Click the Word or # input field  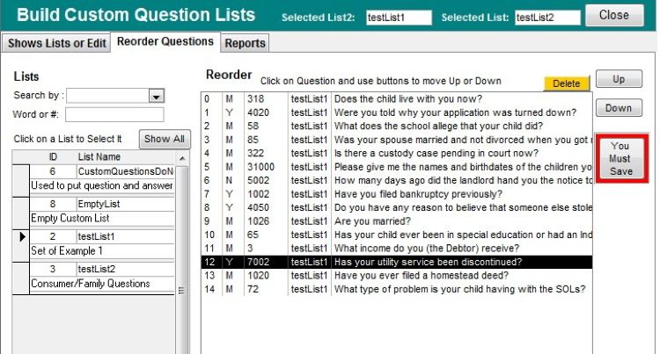[x=114, y=114]
